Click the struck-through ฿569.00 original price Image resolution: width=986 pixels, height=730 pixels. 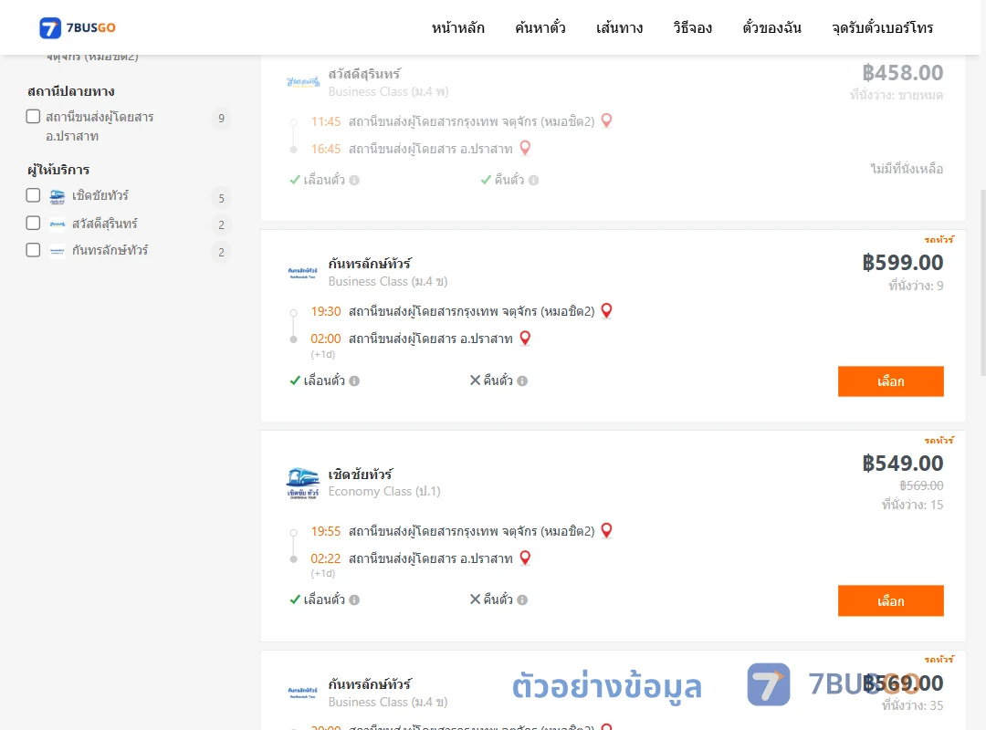click(x=921, y=485)
